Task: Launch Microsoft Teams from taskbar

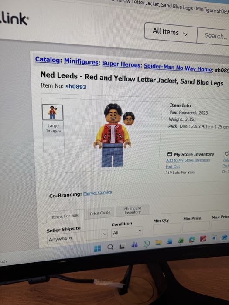Action: (x=134, y=244)
